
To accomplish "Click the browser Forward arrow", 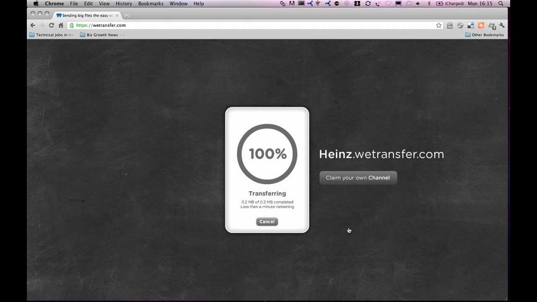I will pyautogui.click(x=42, y=25).
